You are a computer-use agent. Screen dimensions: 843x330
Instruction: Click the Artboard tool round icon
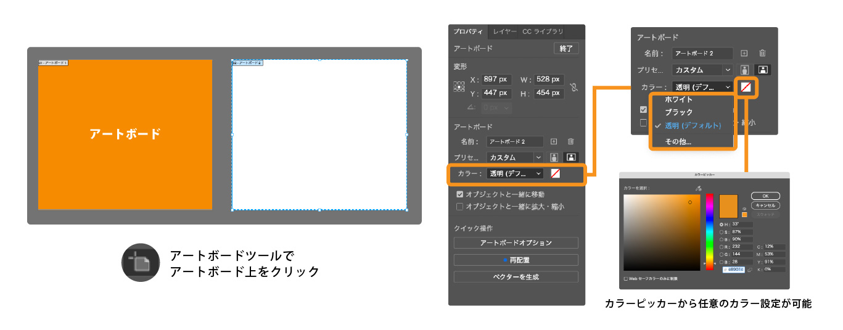(x=139, y=263)
